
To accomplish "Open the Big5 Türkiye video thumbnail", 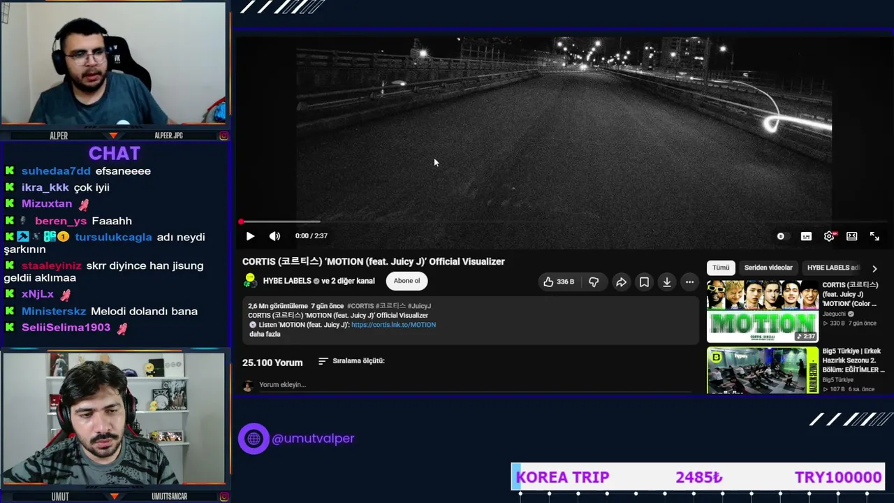I will (763, 370).
